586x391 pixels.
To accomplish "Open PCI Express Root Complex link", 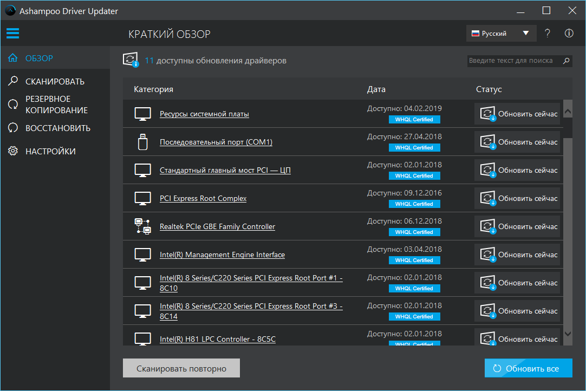I will click(203, 199).
